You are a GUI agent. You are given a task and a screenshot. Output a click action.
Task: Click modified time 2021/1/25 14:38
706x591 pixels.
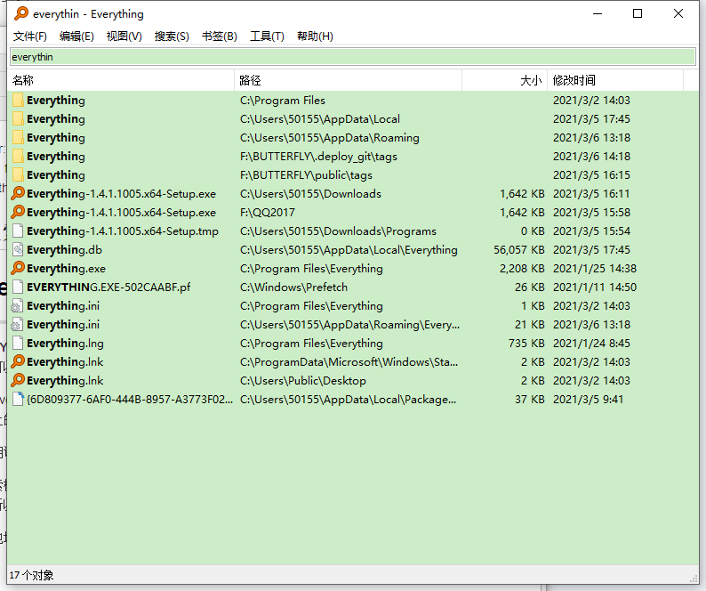coord(595,269)
